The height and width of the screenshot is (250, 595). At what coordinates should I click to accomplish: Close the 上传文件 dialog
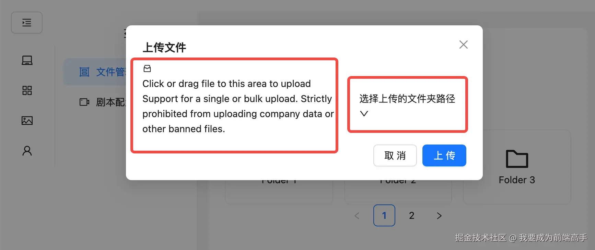464,45
